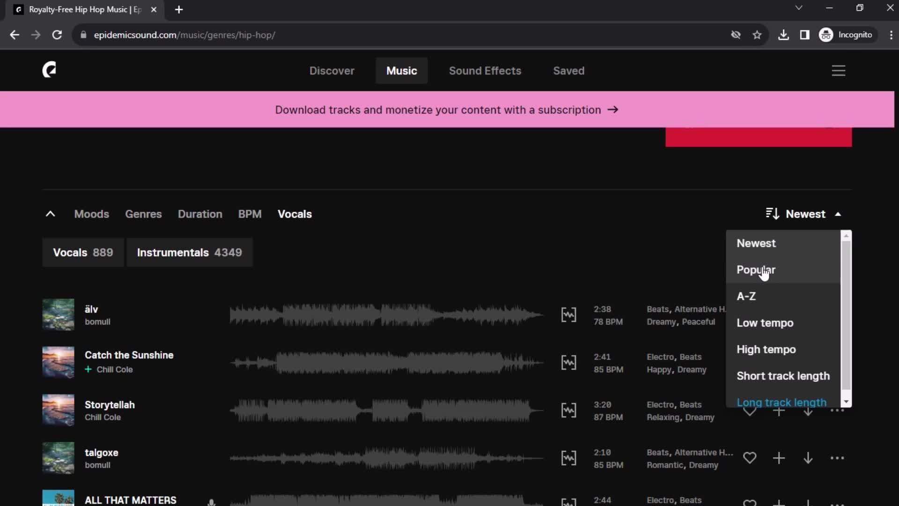Add talgoxe to a playlist with the plus icon
Screen dimensions: 899x506
pyautogui.click(x=779, y=458)
